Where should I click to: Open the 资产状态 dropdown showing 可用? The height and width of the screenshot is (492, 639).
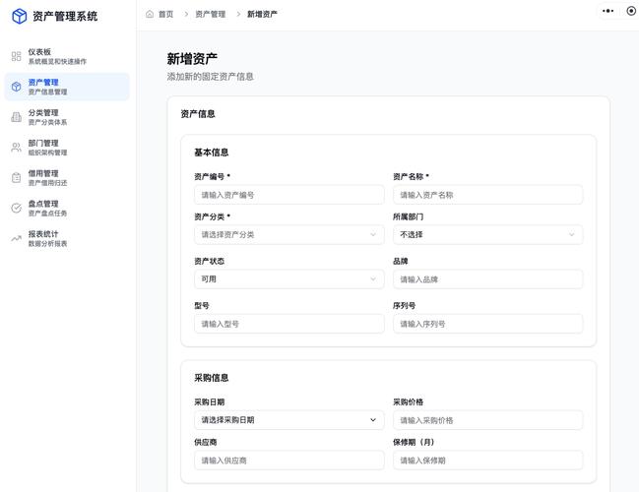(x=288, y=279)
